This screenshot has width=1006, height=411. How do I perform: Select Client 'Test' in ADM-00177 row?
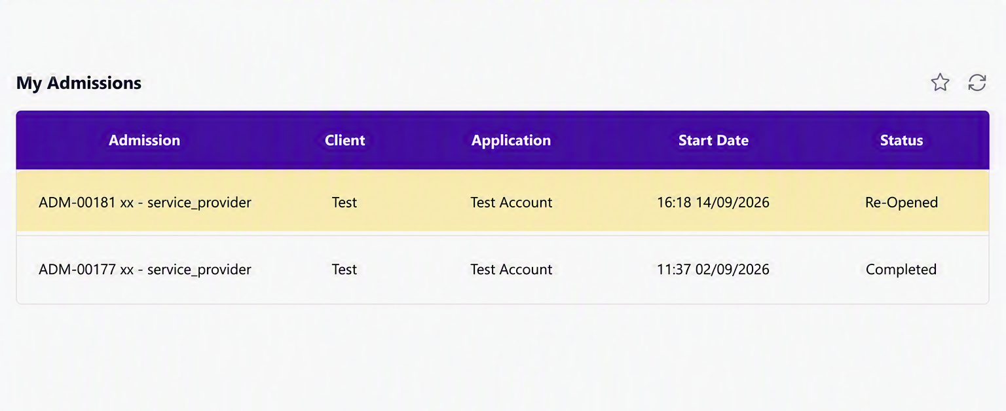point(345,269)
